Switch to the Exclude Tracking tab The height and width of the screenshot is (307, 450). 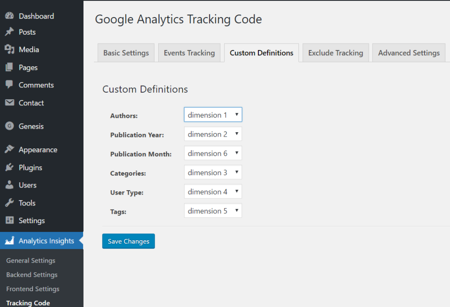click(x=335, y=53)
